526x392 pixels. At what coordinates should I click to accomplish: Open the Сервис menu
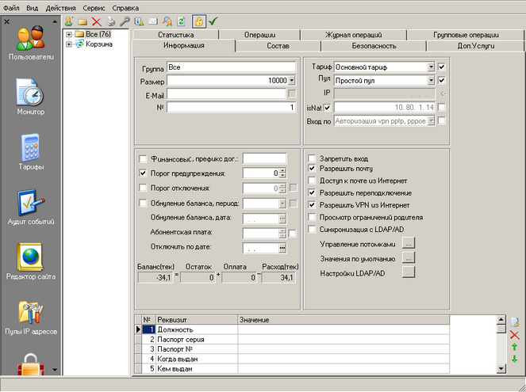pos(93,7)
